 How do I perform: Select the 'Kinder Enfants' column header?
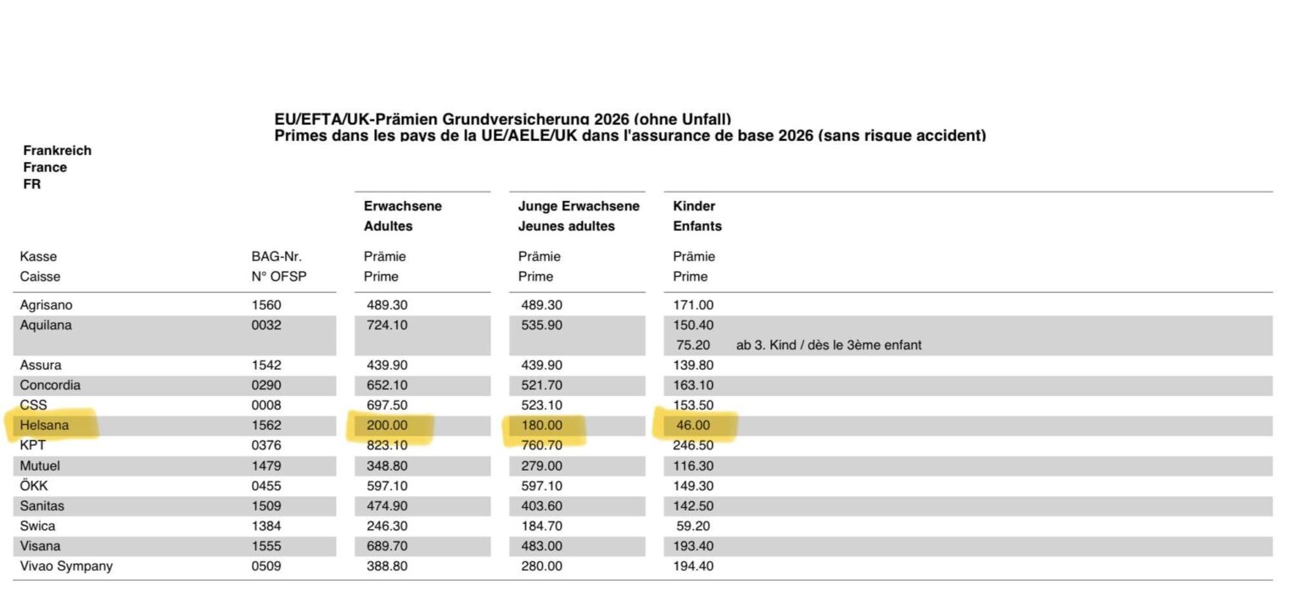(697, 216)
